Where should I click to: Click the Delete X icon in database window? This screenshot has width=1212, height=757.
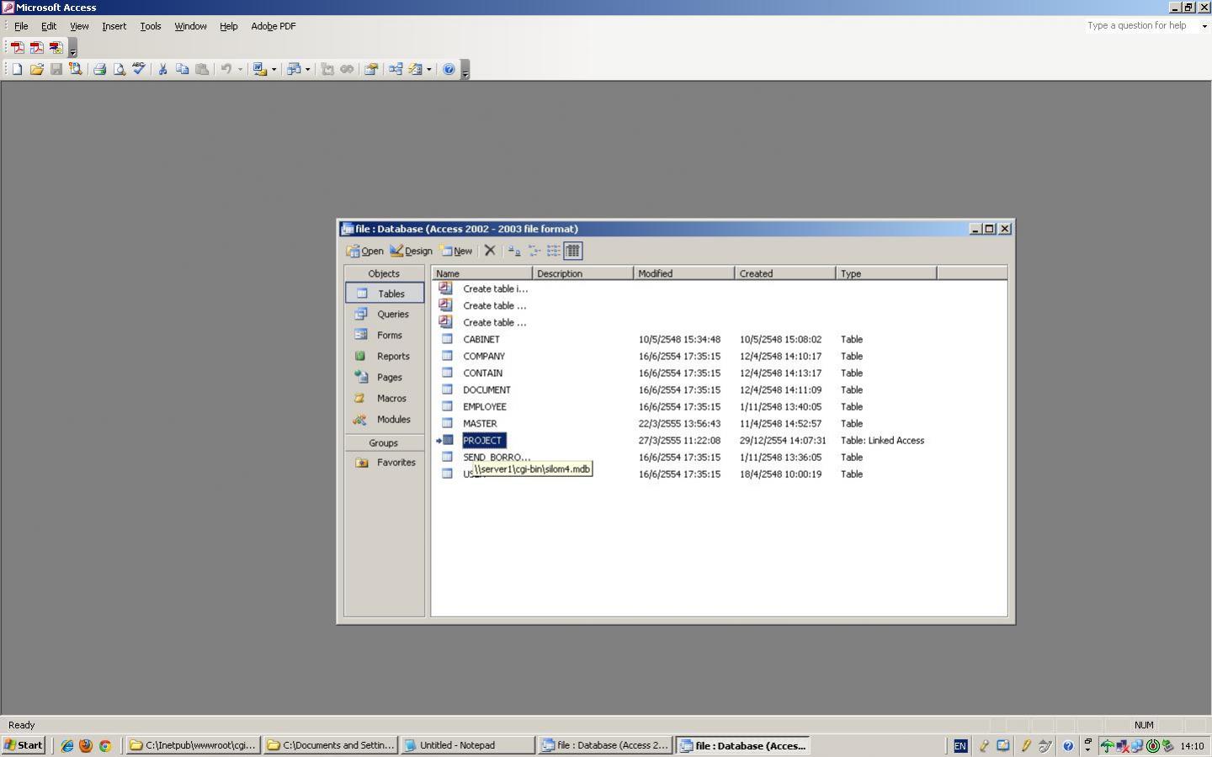click(490, 251)
